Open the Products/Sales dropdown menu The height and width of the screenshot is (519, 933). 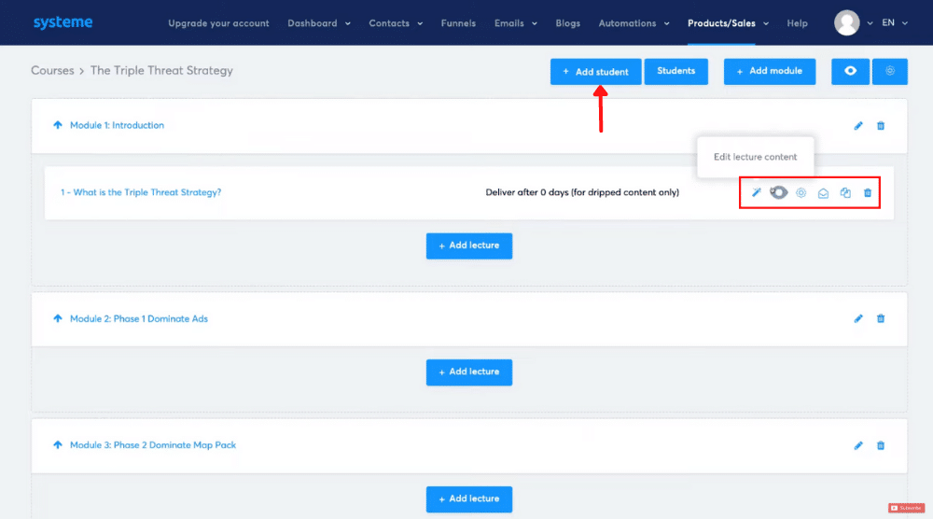729,23
